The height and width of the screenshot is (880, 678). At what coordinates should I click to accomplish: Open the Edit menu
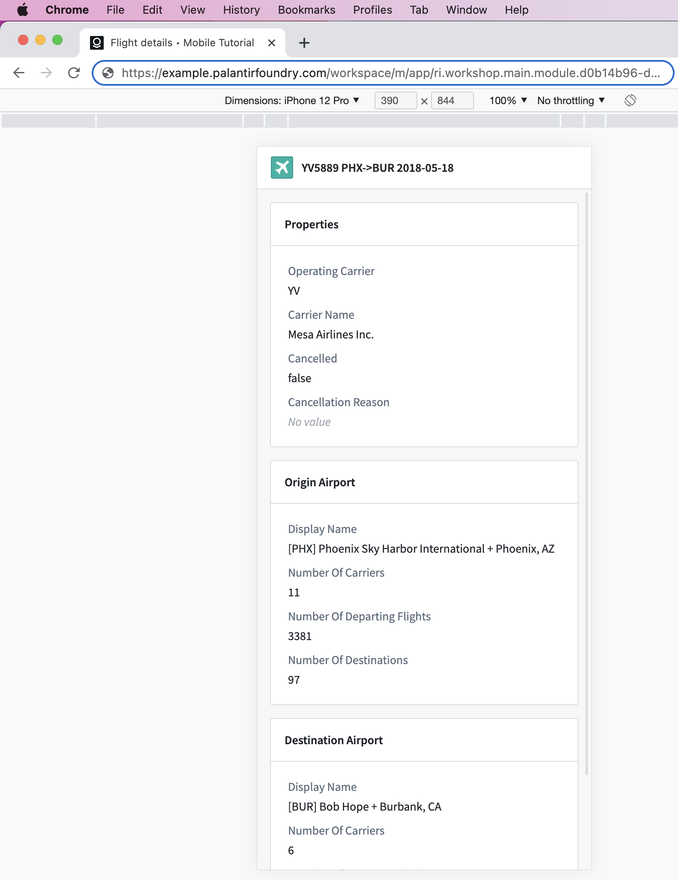(152, 10)
